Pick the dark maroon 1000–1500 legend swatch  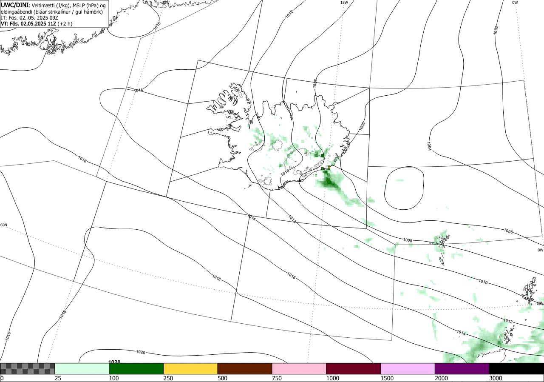click(354, 368)
